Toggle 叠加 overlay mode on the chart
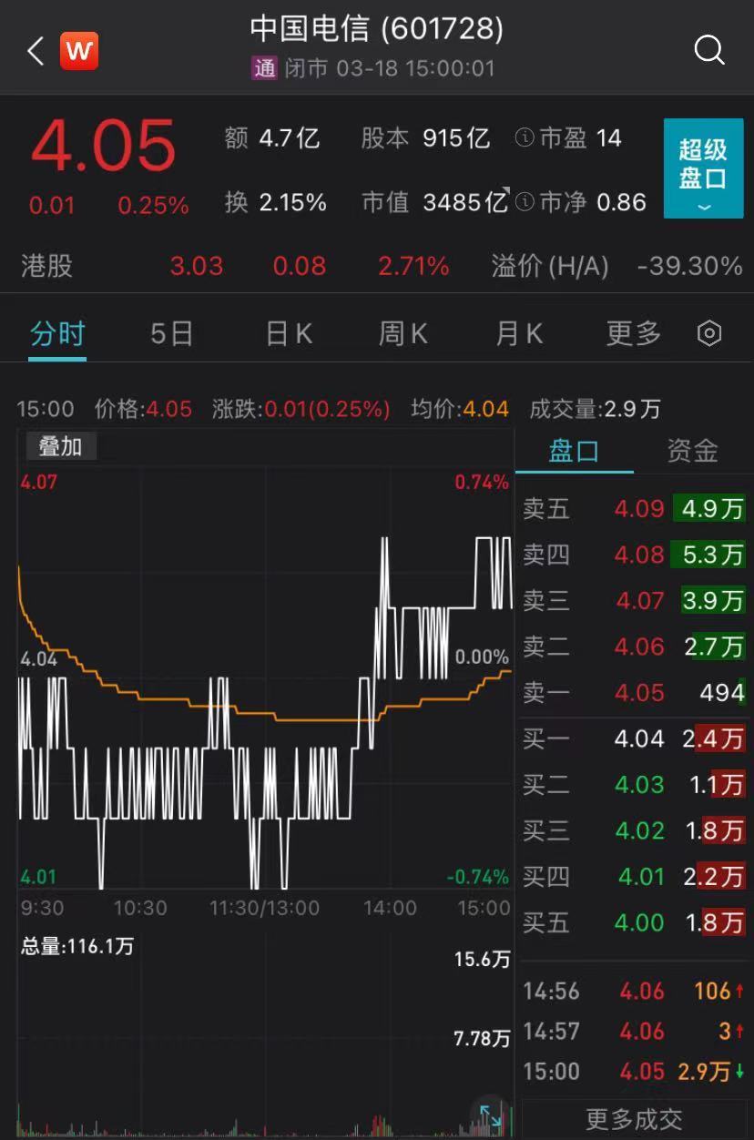 click(61, 447)
